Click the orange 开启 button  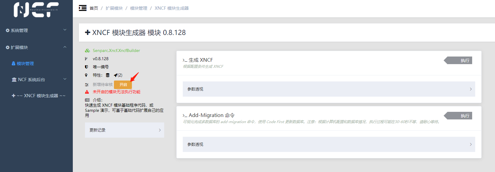pyautogui.click(x=123, y=85)
